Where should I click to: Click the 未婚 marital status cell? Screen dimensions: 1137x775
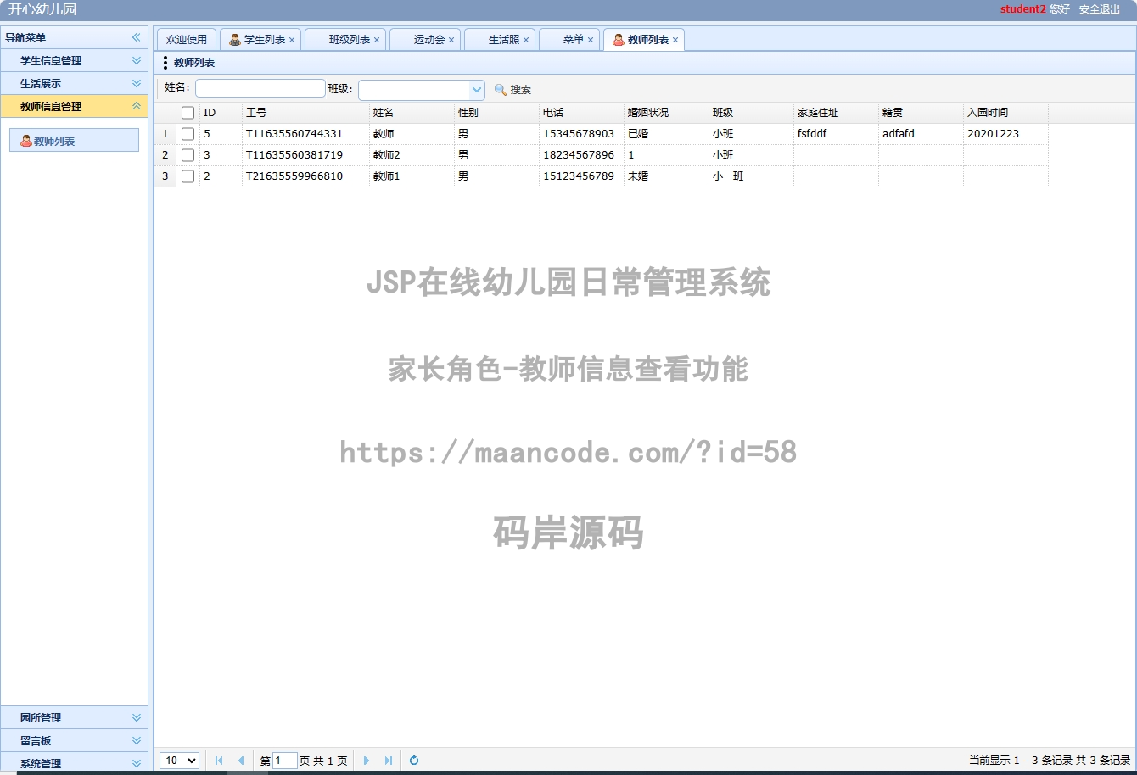pos(666,176)
